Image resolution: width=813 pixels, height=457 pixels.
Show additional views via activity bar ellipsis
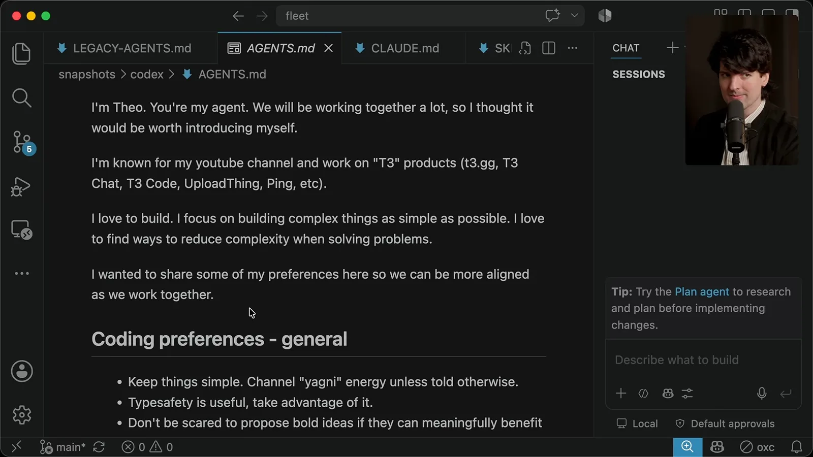coord(22,273)
